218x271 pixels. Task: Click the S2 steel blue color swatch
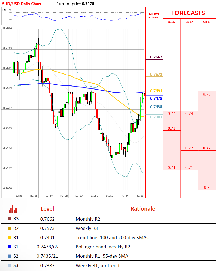[x=10, y=256]
